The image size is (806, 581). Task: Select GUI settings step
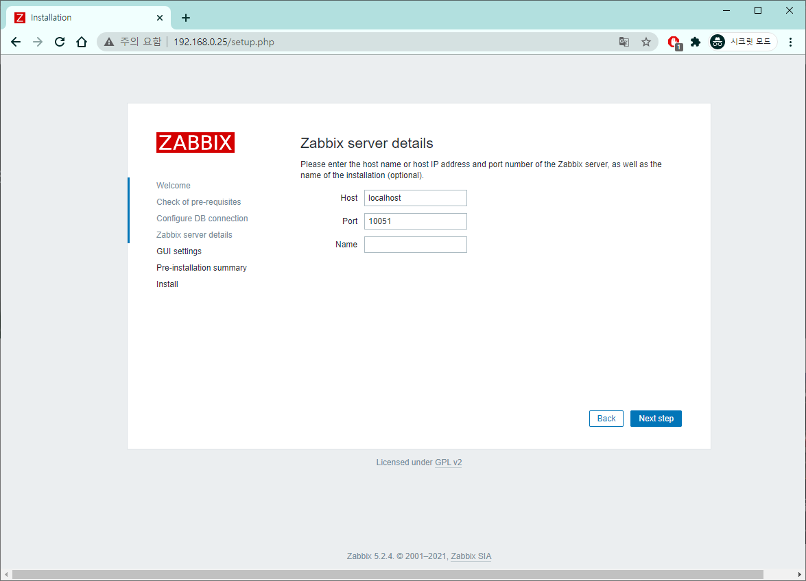179,251
